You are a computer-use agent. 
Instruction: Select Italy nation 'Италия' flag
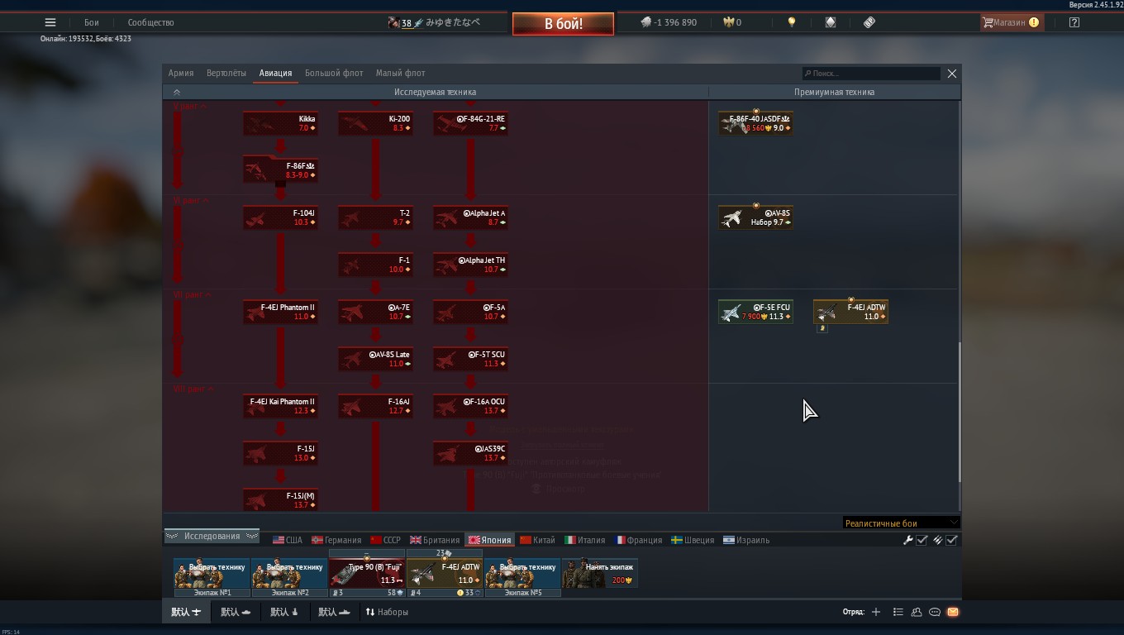coord(585,540)
